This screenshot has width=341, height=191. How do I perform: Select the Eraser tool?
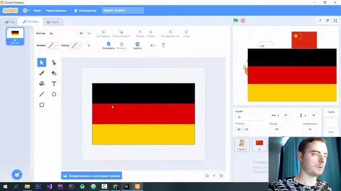[54, 73]
